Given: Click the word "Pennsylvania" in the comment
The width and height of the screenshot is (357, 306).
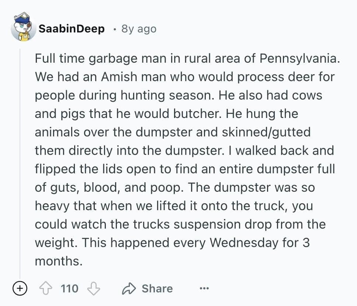Looking at the screenshot, I should 299,58.
